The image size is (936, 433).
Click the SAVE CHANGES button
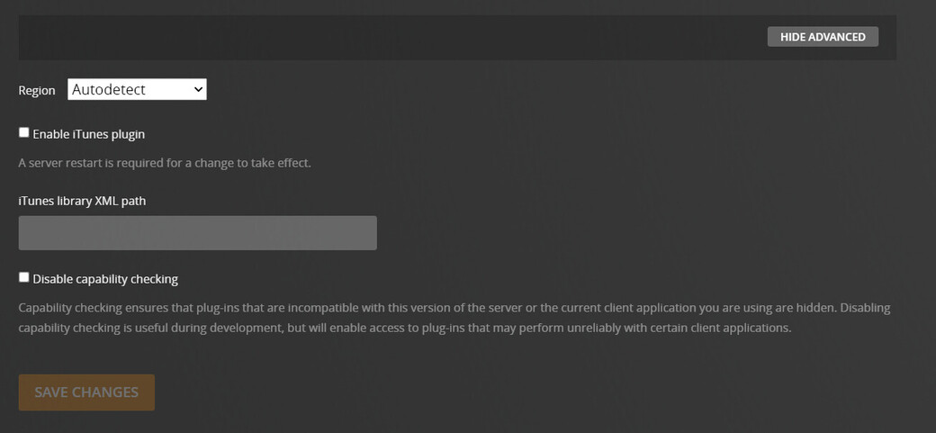[x=86, y=392]
